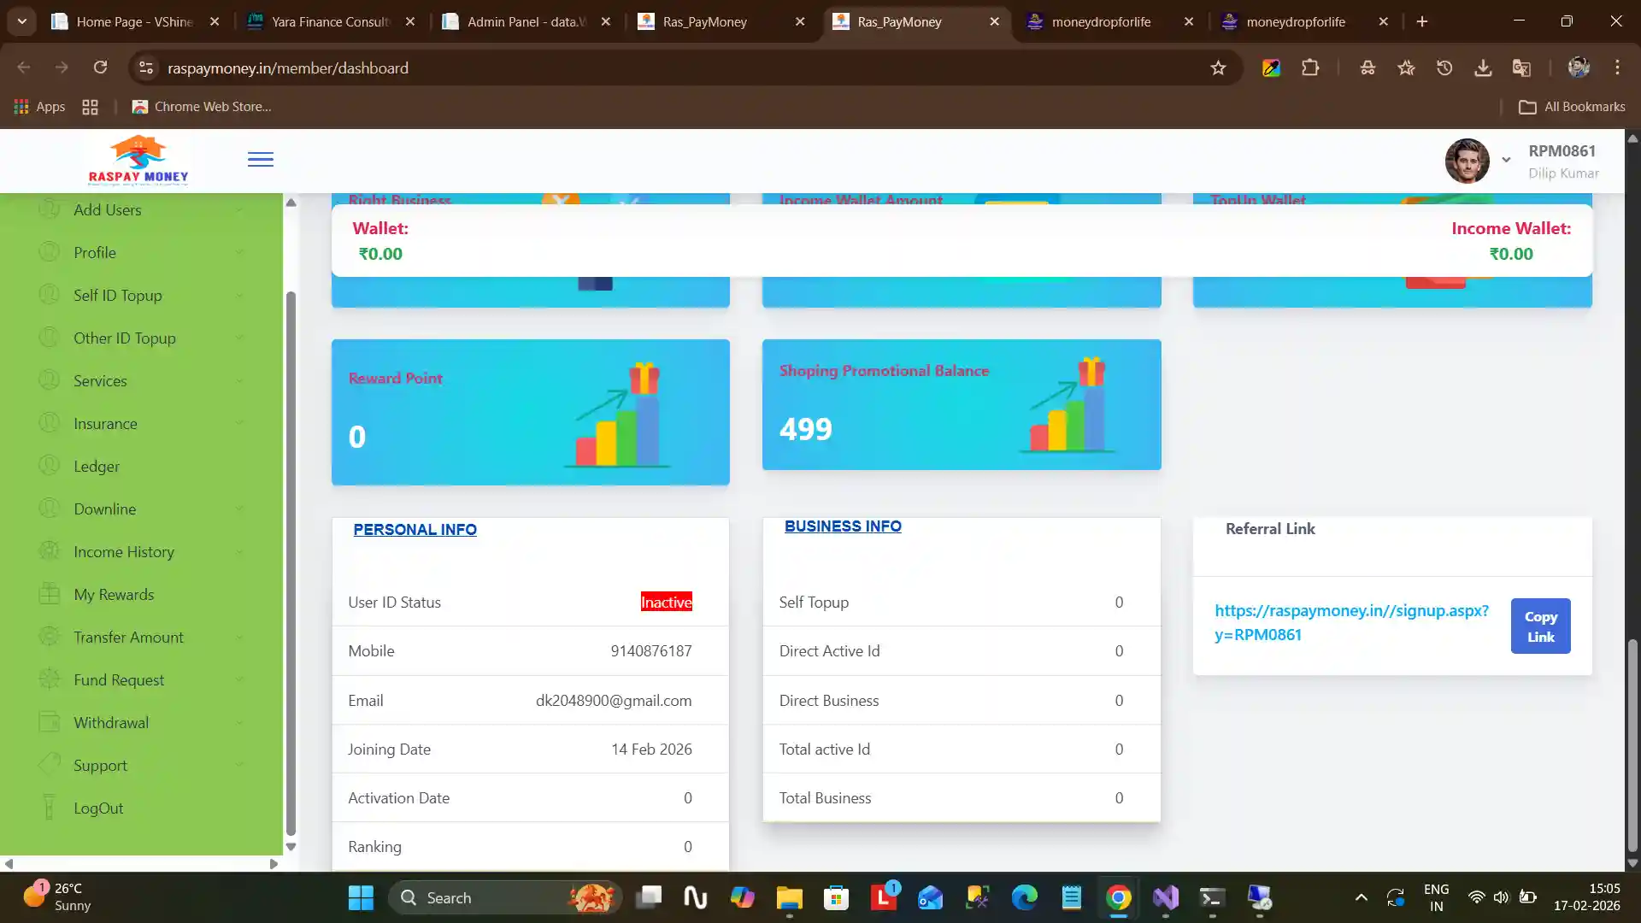Click the Raspay Money logo

(138, 161)
